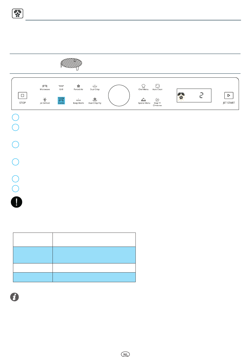Select the Grill function icon
Viewport: 247px width, 357px height.
pos(61,86)
